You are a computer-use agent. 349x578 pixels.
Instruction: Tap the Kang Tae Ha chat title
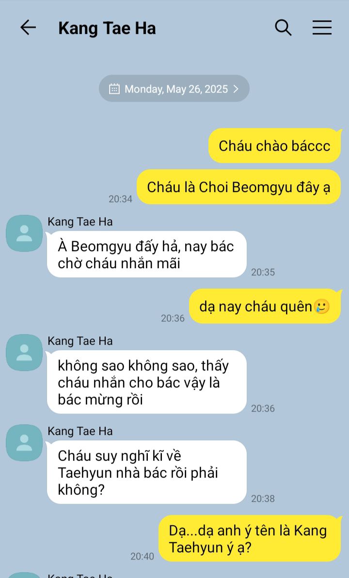pyautogui.click(x=107, y=29)
